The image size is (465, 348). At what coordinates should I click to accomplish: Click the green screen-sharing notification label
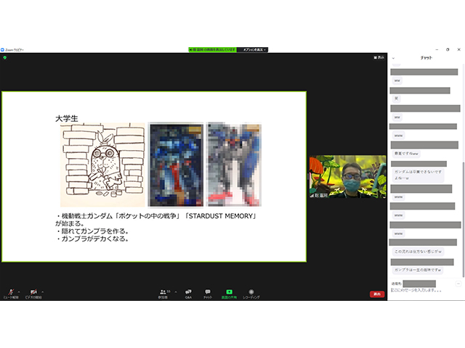[212, 50]
